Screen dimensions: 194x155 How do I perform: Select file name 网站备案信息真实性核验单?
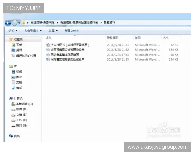[x=68, y=59]
